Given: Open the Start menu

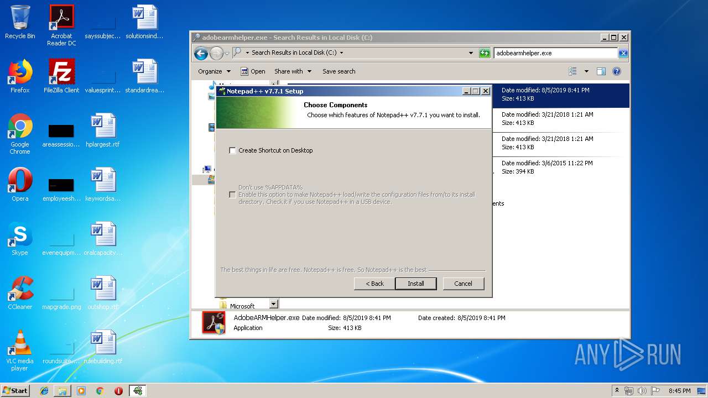Looking at the screenshot, I should (15, 391).
